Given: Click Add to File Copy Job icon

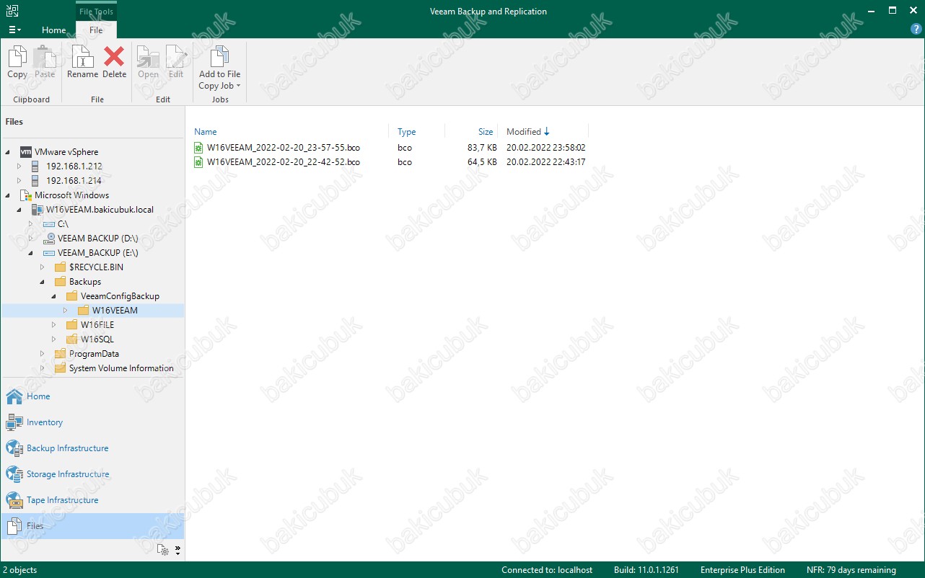Looking at the screenshot, I should pos(219,56).
